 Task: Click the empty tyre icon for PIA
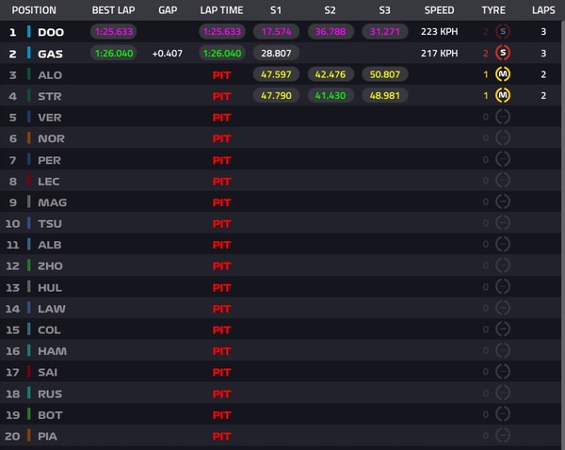(503, 436)
